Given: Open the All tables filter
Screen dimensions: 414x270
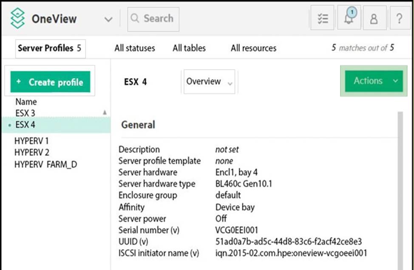Looking at the screenshot, I should click(189, 48).
